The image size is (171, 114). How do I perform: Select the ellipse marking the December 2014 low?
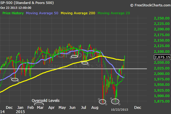[x=15, y=79]
